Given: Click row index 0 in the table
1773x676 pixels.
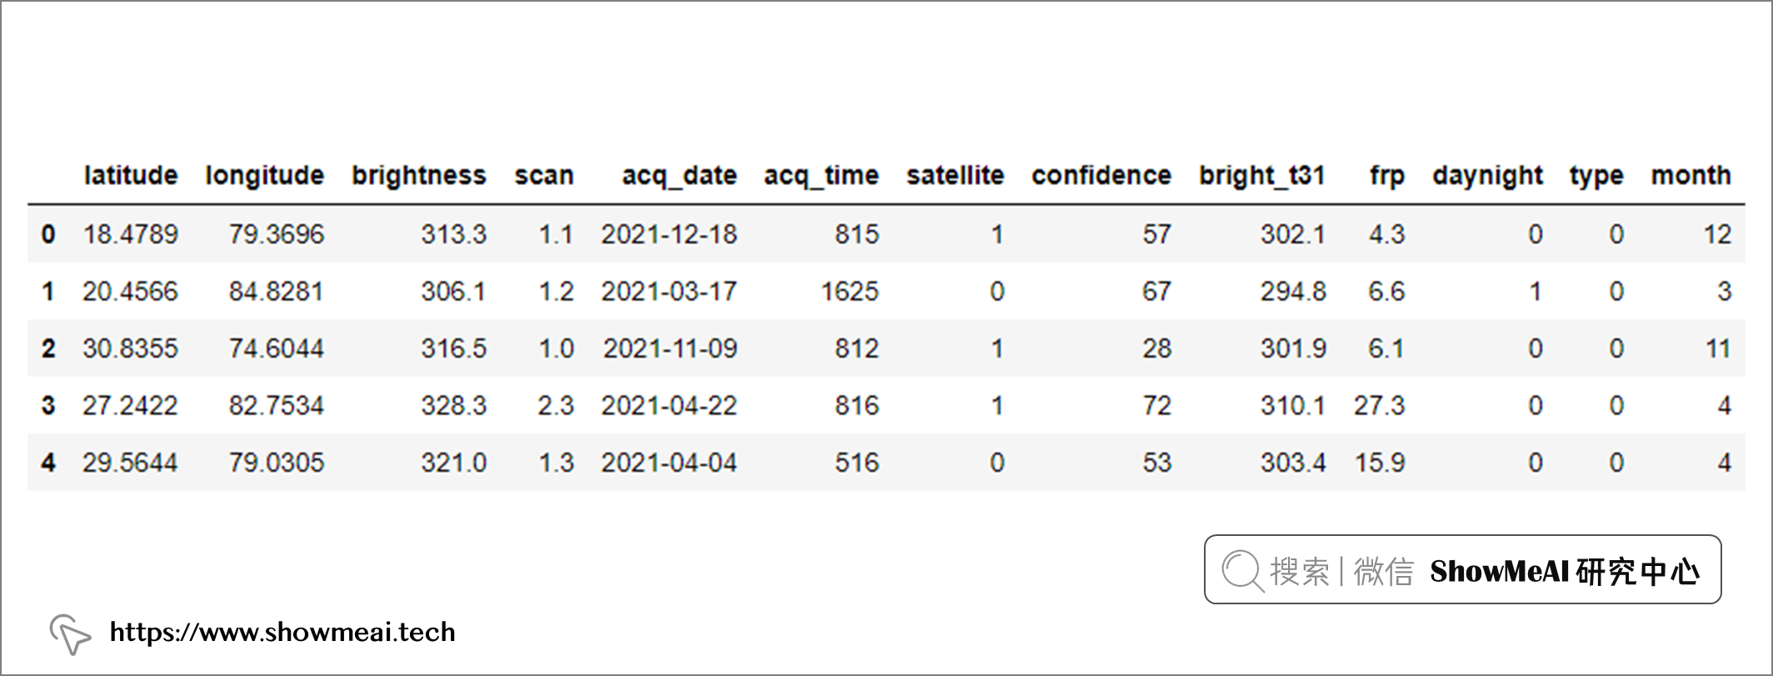Looking at the screenshot, I should coord(48,234).
